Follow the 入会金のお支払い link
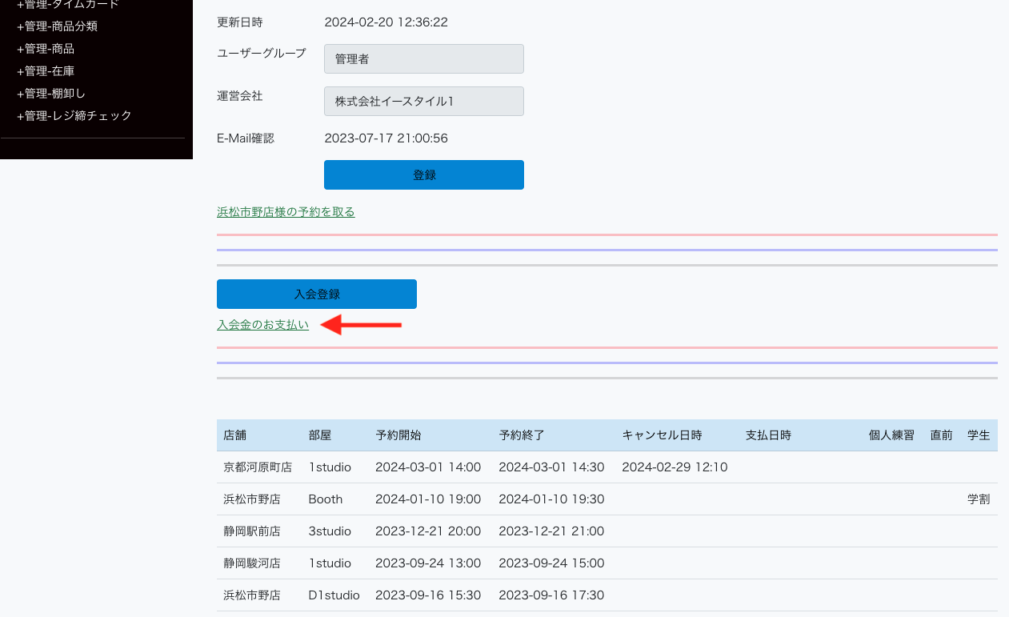Image resolution: width=1009 pixels, height=617 pixels. point(262,325)
